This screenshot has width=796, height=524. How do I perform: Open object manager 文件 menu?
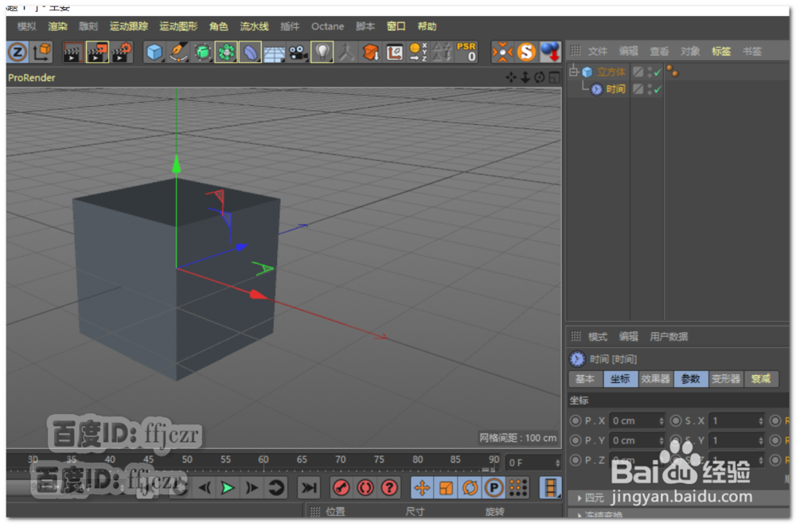click(x=598, y=51)
